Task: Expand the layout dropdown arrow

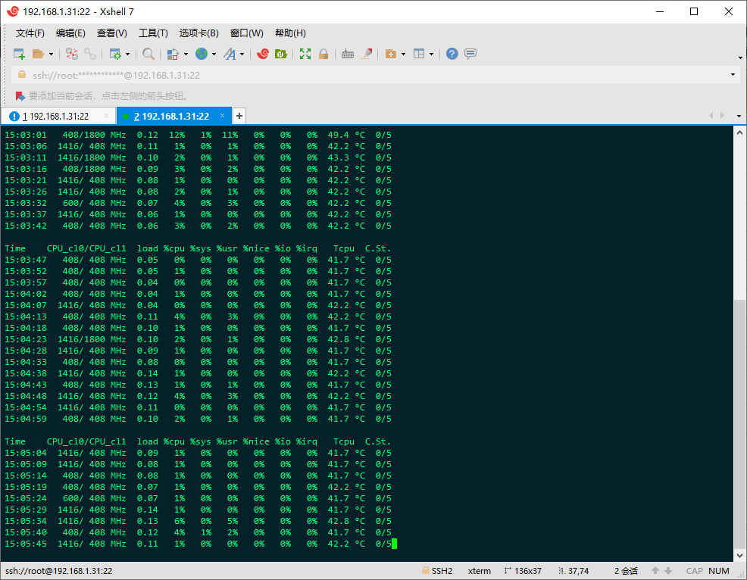Action: pos(431,55)
